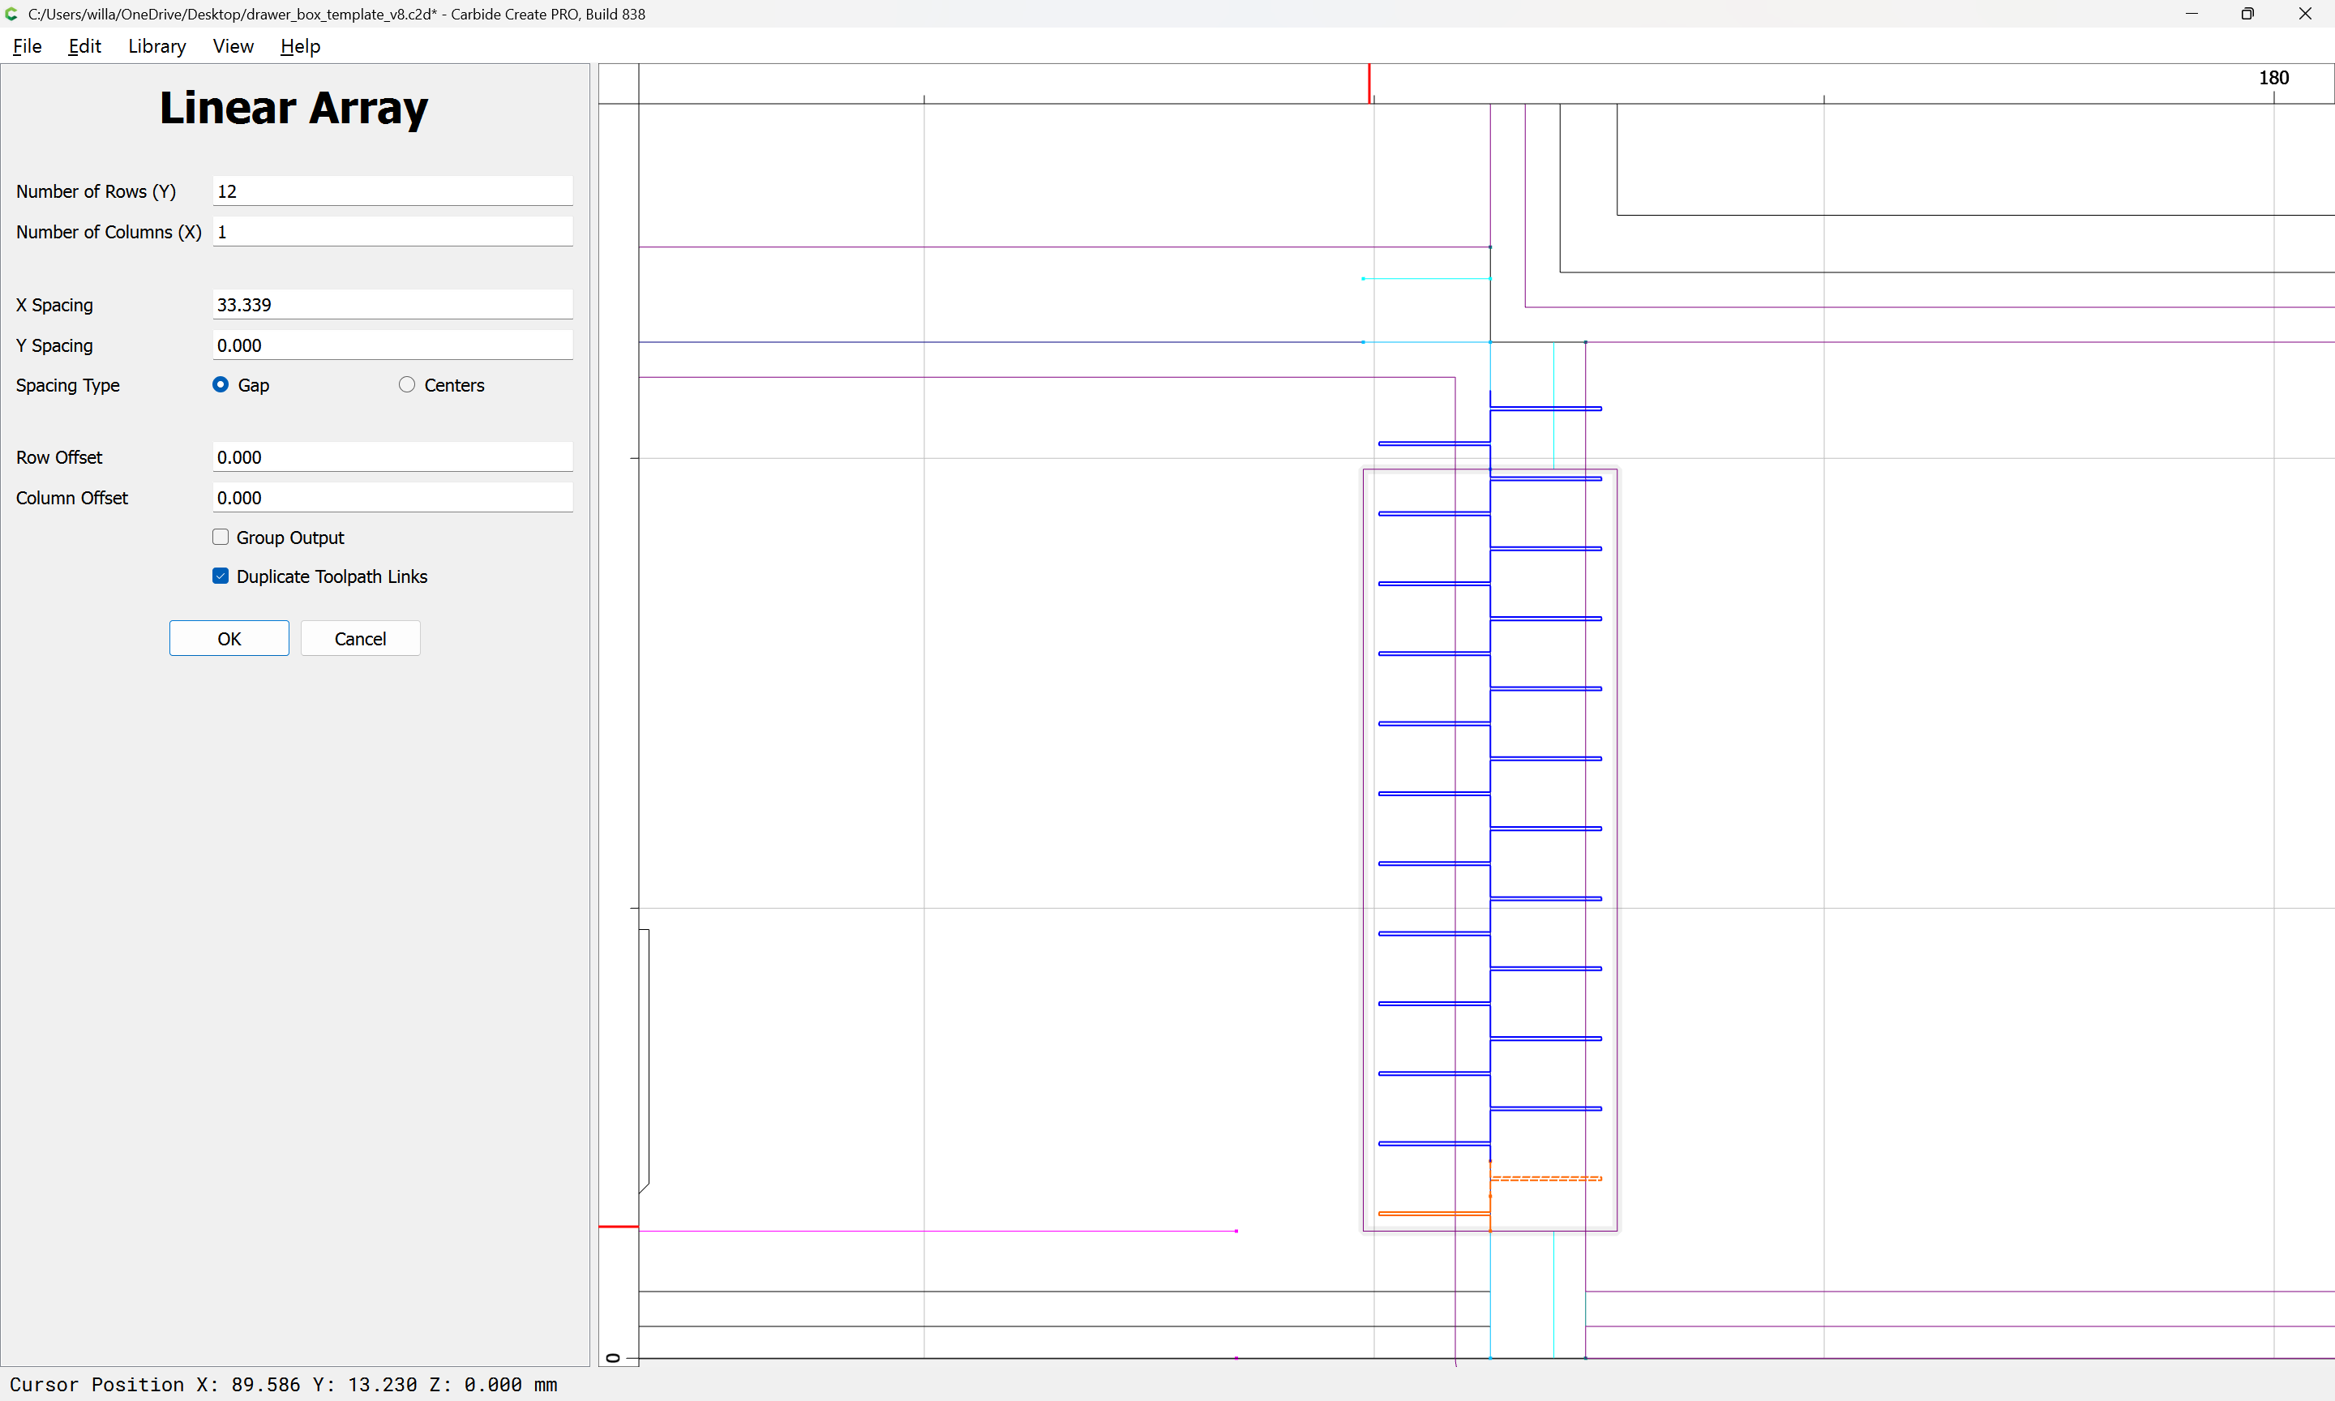The image size is (2335, 1401).
Task: Click the Row Offset input field
Action: point(392,457)
